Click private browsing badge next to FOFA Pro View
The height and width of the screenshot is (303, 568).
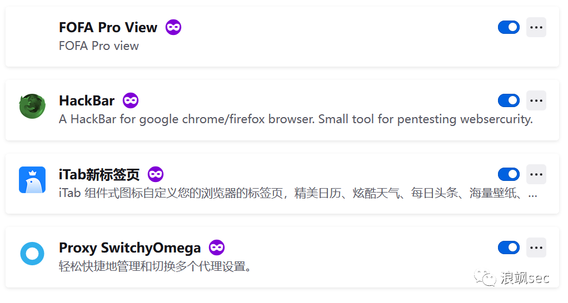click(173, 27)
